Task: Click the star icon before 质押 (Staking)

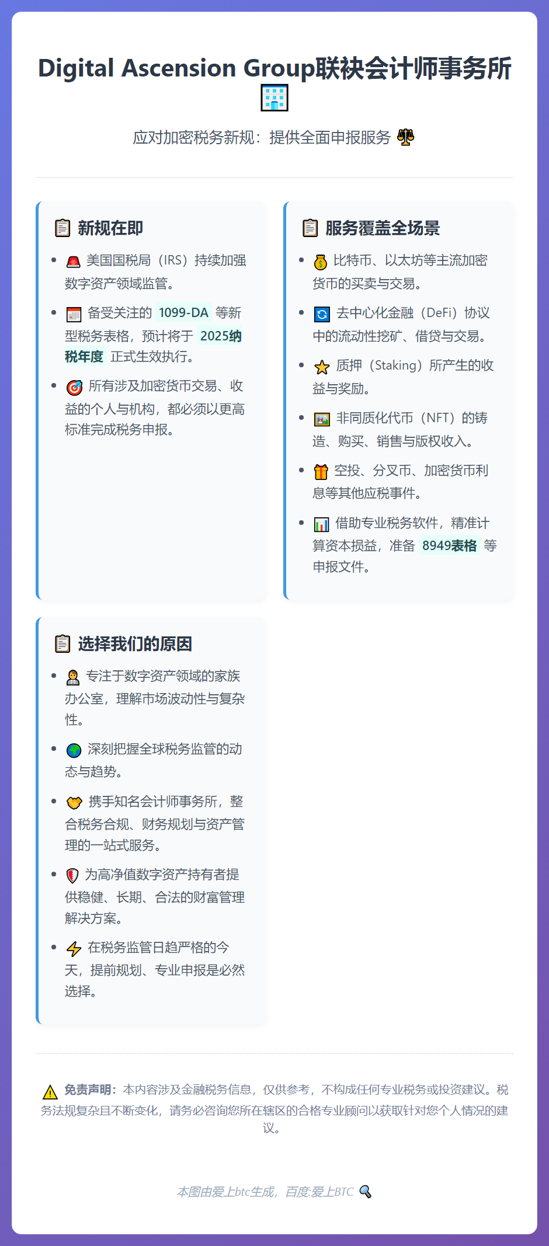Action: 322,367
